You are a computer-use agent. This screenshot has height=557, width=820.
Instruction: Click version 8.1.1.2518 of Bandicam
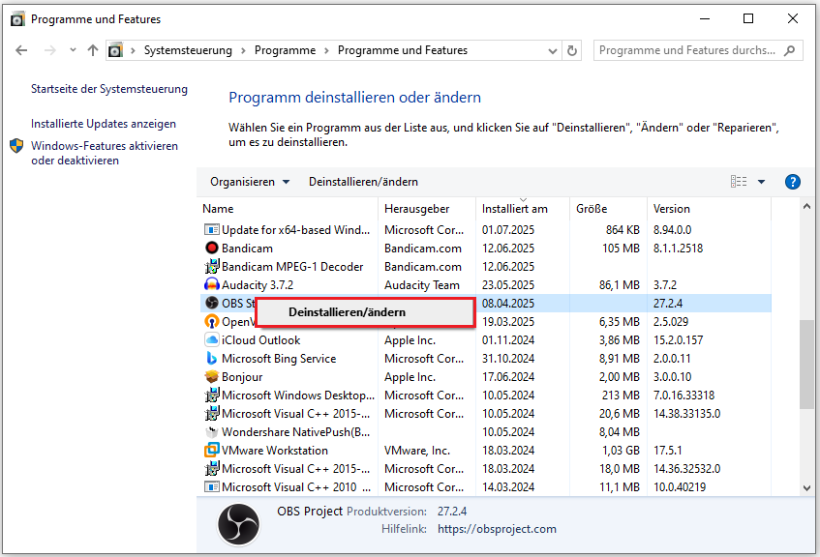tap(679, 249)
